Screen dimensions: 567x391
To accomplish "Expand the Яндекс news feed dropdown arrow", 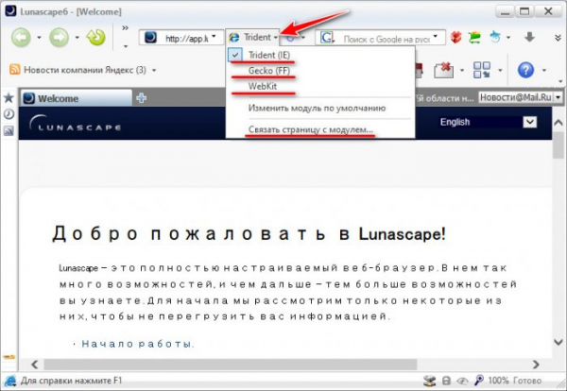I will (x=154, y=70).
